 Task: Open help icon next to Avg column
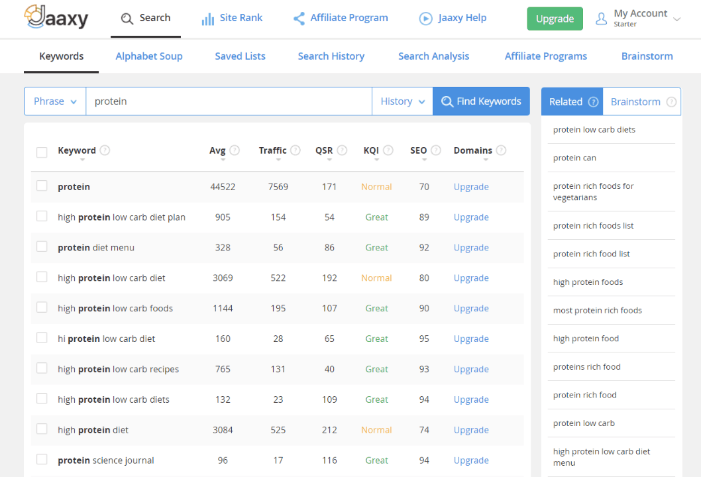pyautogui.click(x=235, y=150)
